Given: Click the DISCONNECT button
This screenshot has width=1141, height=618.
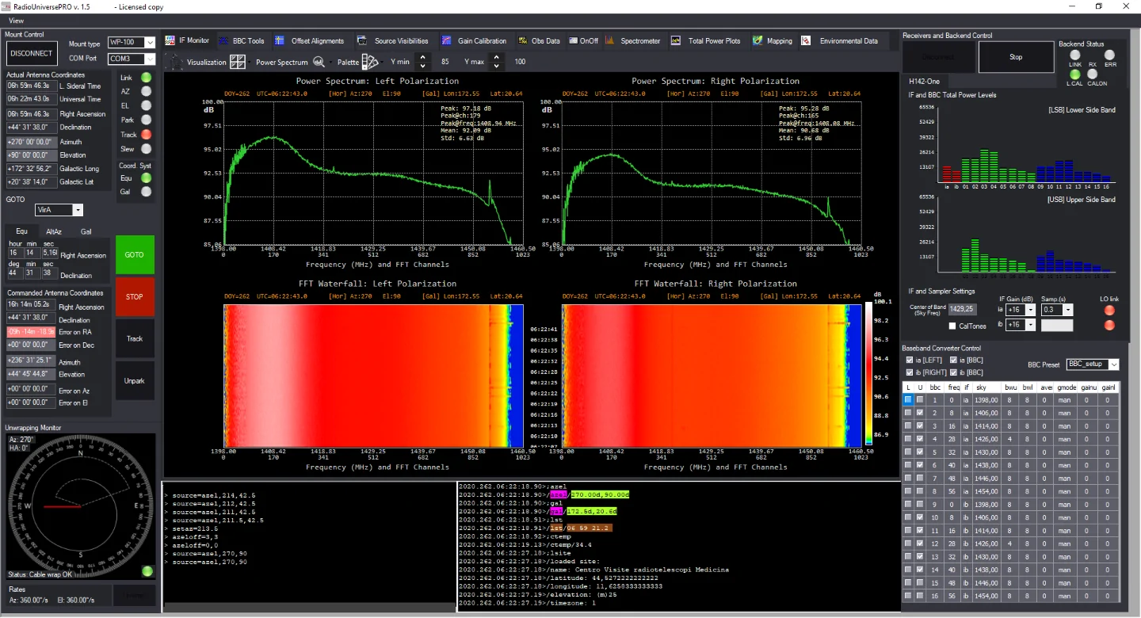Looking at the screenshot, I should (32, 53).
